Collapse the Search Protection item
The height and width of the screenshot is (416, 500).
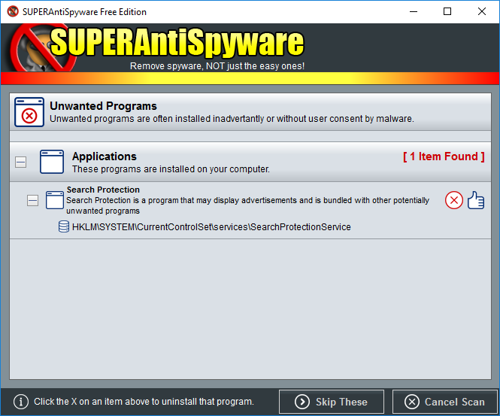coord(32,201)
